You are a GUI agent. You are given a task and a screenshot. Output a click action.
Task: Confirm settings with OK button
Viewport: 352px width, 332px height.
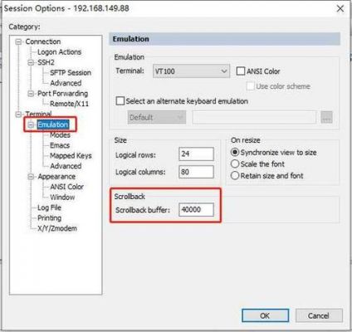[265, 315]
